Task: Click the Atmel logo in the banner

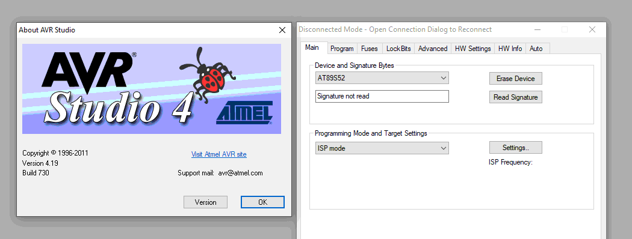Action: (244, 112)
